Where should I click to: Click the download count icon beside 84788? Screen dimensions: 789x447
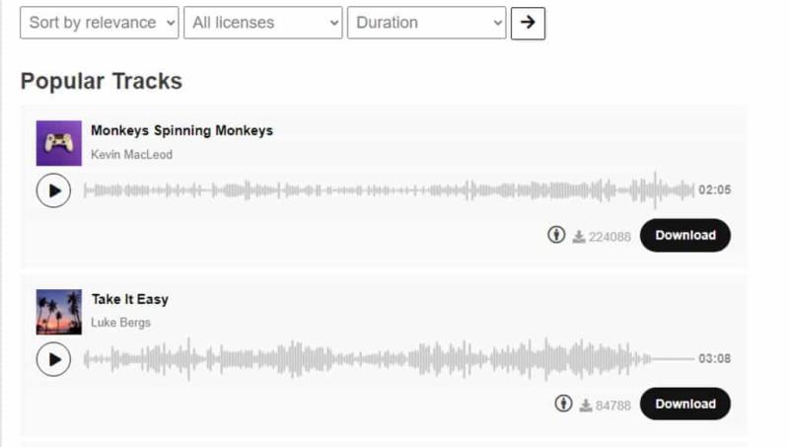[586, 405]
